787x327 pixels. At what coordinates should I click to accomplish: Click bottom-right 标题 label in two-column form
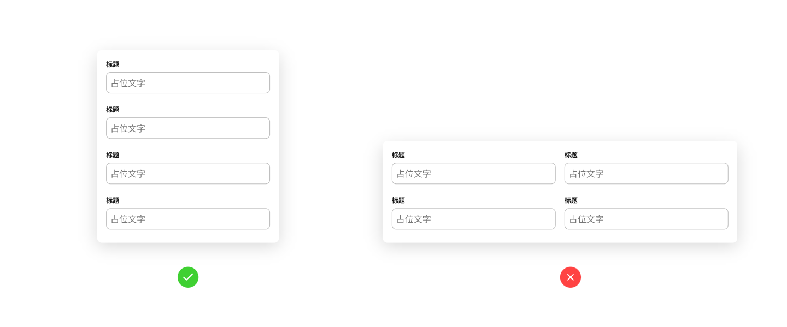(x=571, y=200)
